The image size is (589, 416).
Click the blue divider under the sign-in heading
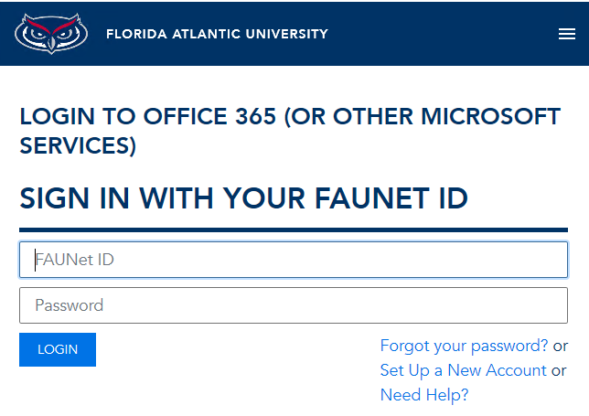coord(294,229)
